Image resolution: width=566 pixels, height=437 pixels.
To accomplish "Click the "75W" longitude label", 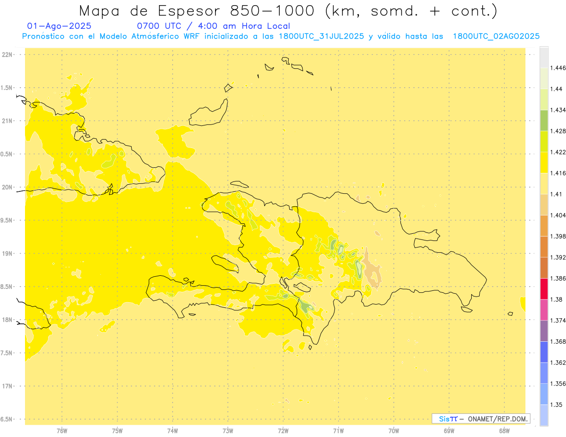I will (117, 431).
